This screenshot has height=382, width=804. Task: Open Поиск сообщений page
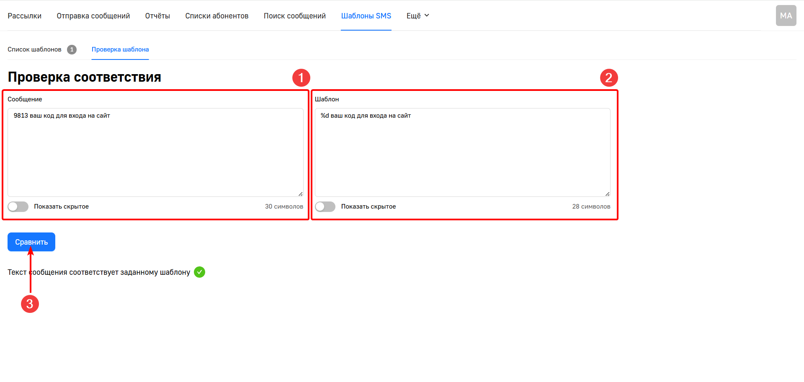(294, 16)
